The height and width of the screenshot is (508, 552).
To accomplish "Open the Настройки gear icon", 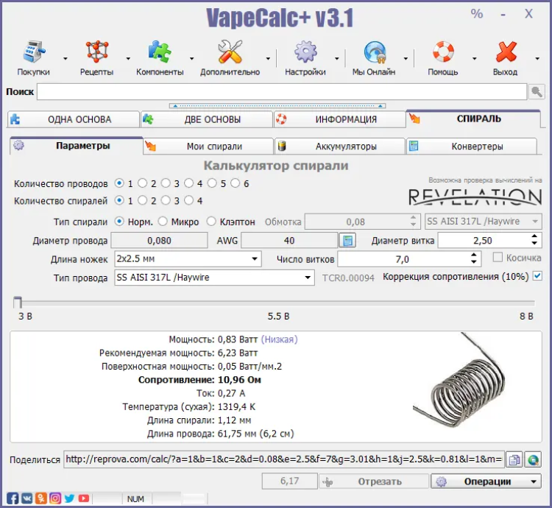I will [305, 54].
